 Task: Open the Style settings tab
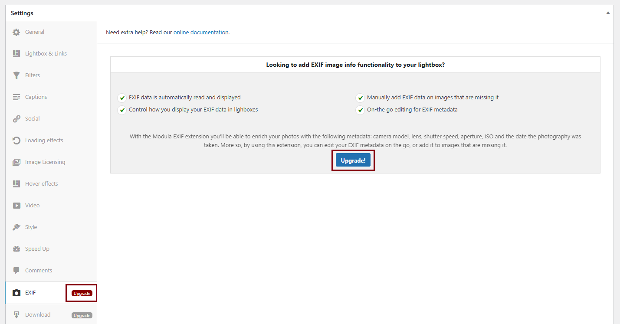tap(31, 227)
